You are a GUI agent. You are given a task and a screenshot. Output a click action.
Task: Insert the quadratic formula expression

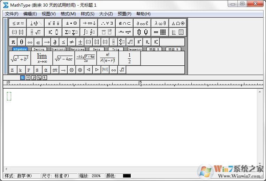[x=85, y=58]
